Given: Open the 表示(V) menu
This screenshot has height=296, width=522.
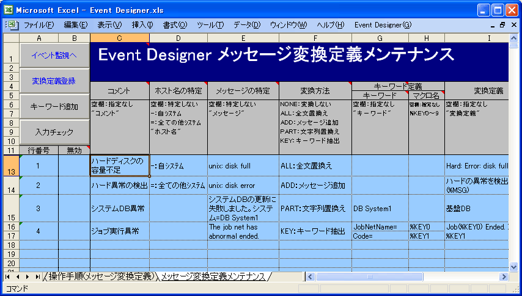Looking at the screenshot, I should coord(109,25).
